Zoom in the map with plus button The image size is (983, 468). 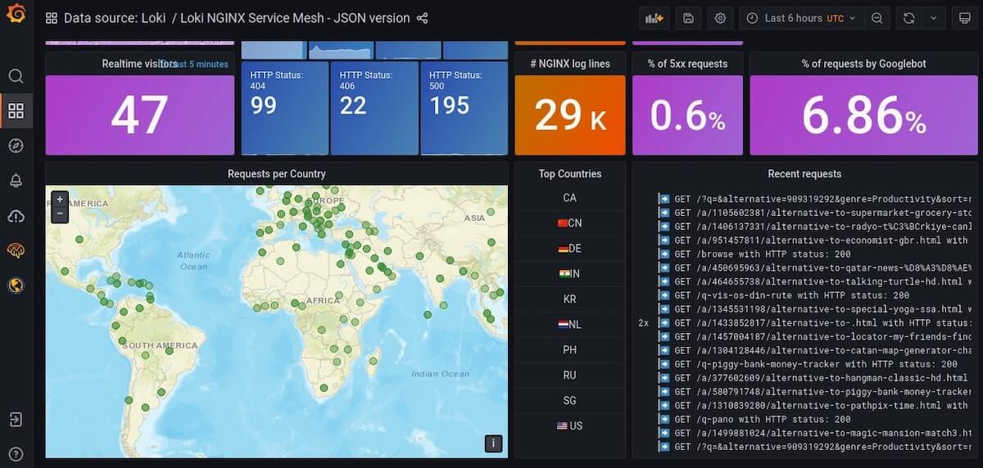click(60, 199)
